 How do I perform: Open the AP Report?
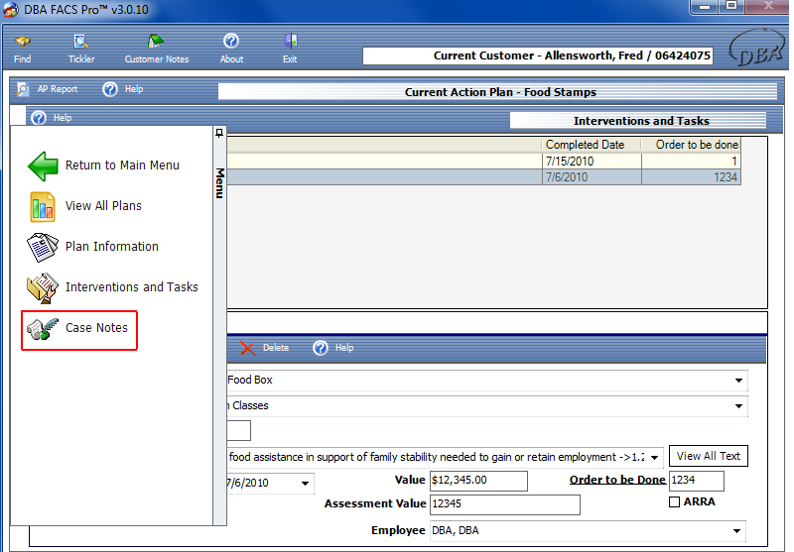point(48,89)
